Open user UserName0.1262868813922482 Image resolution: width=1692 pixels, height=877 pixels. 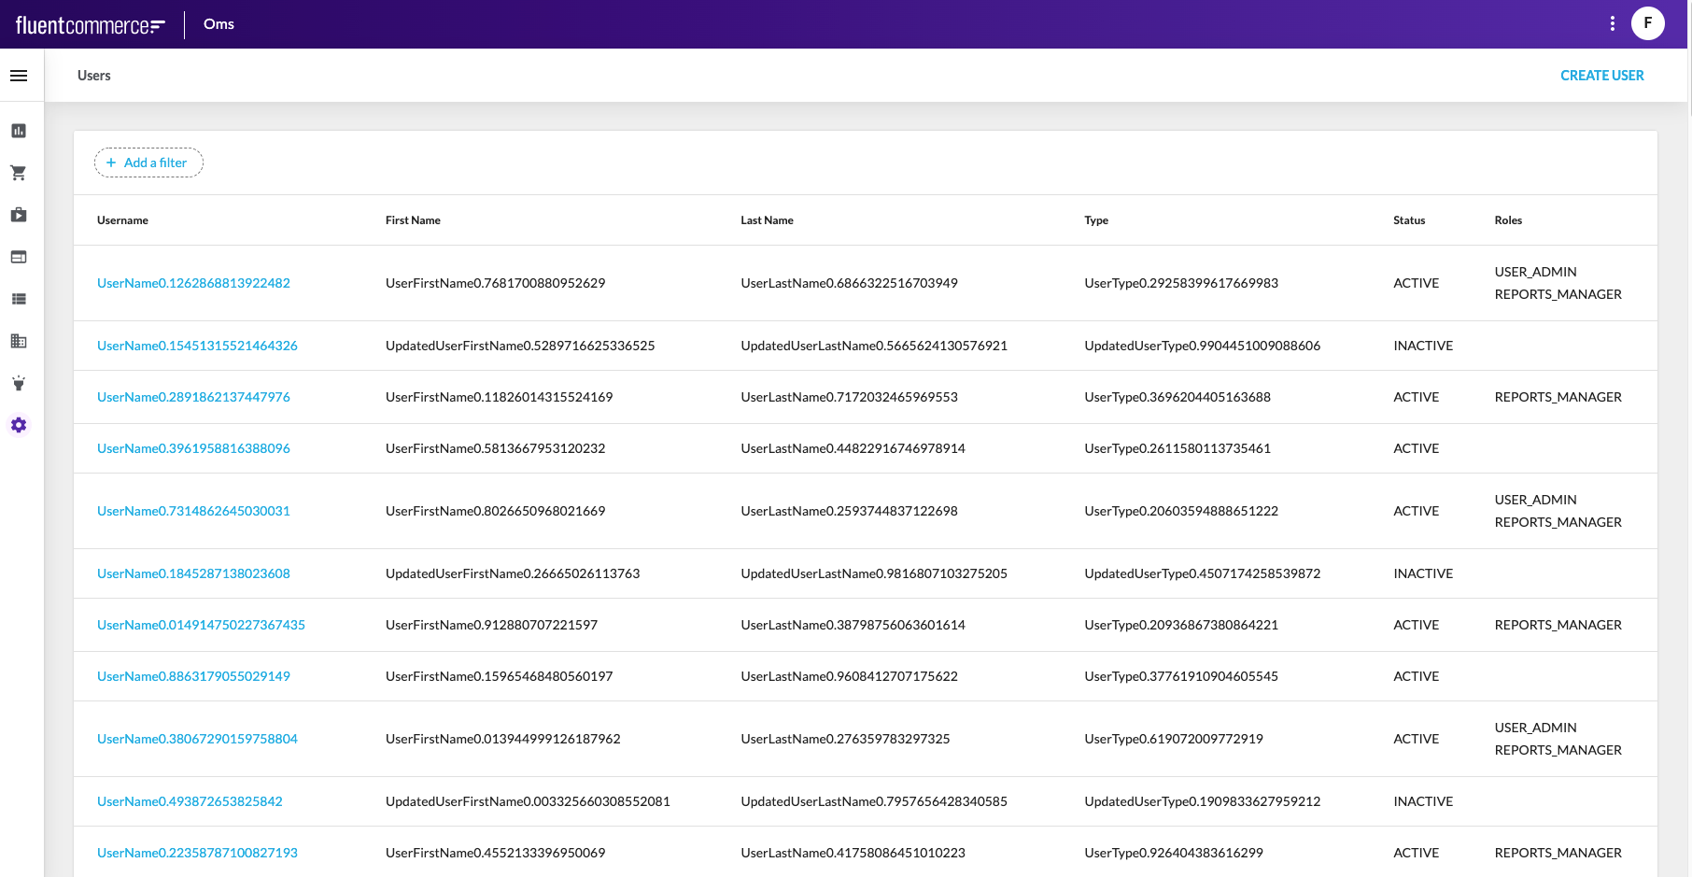(x=193, y=282)
